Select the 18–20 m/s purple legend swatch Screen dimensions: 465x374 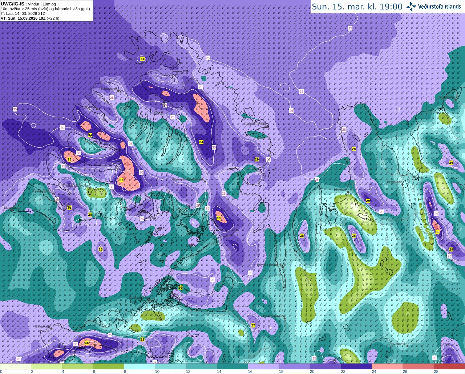(x=295, y=366)
